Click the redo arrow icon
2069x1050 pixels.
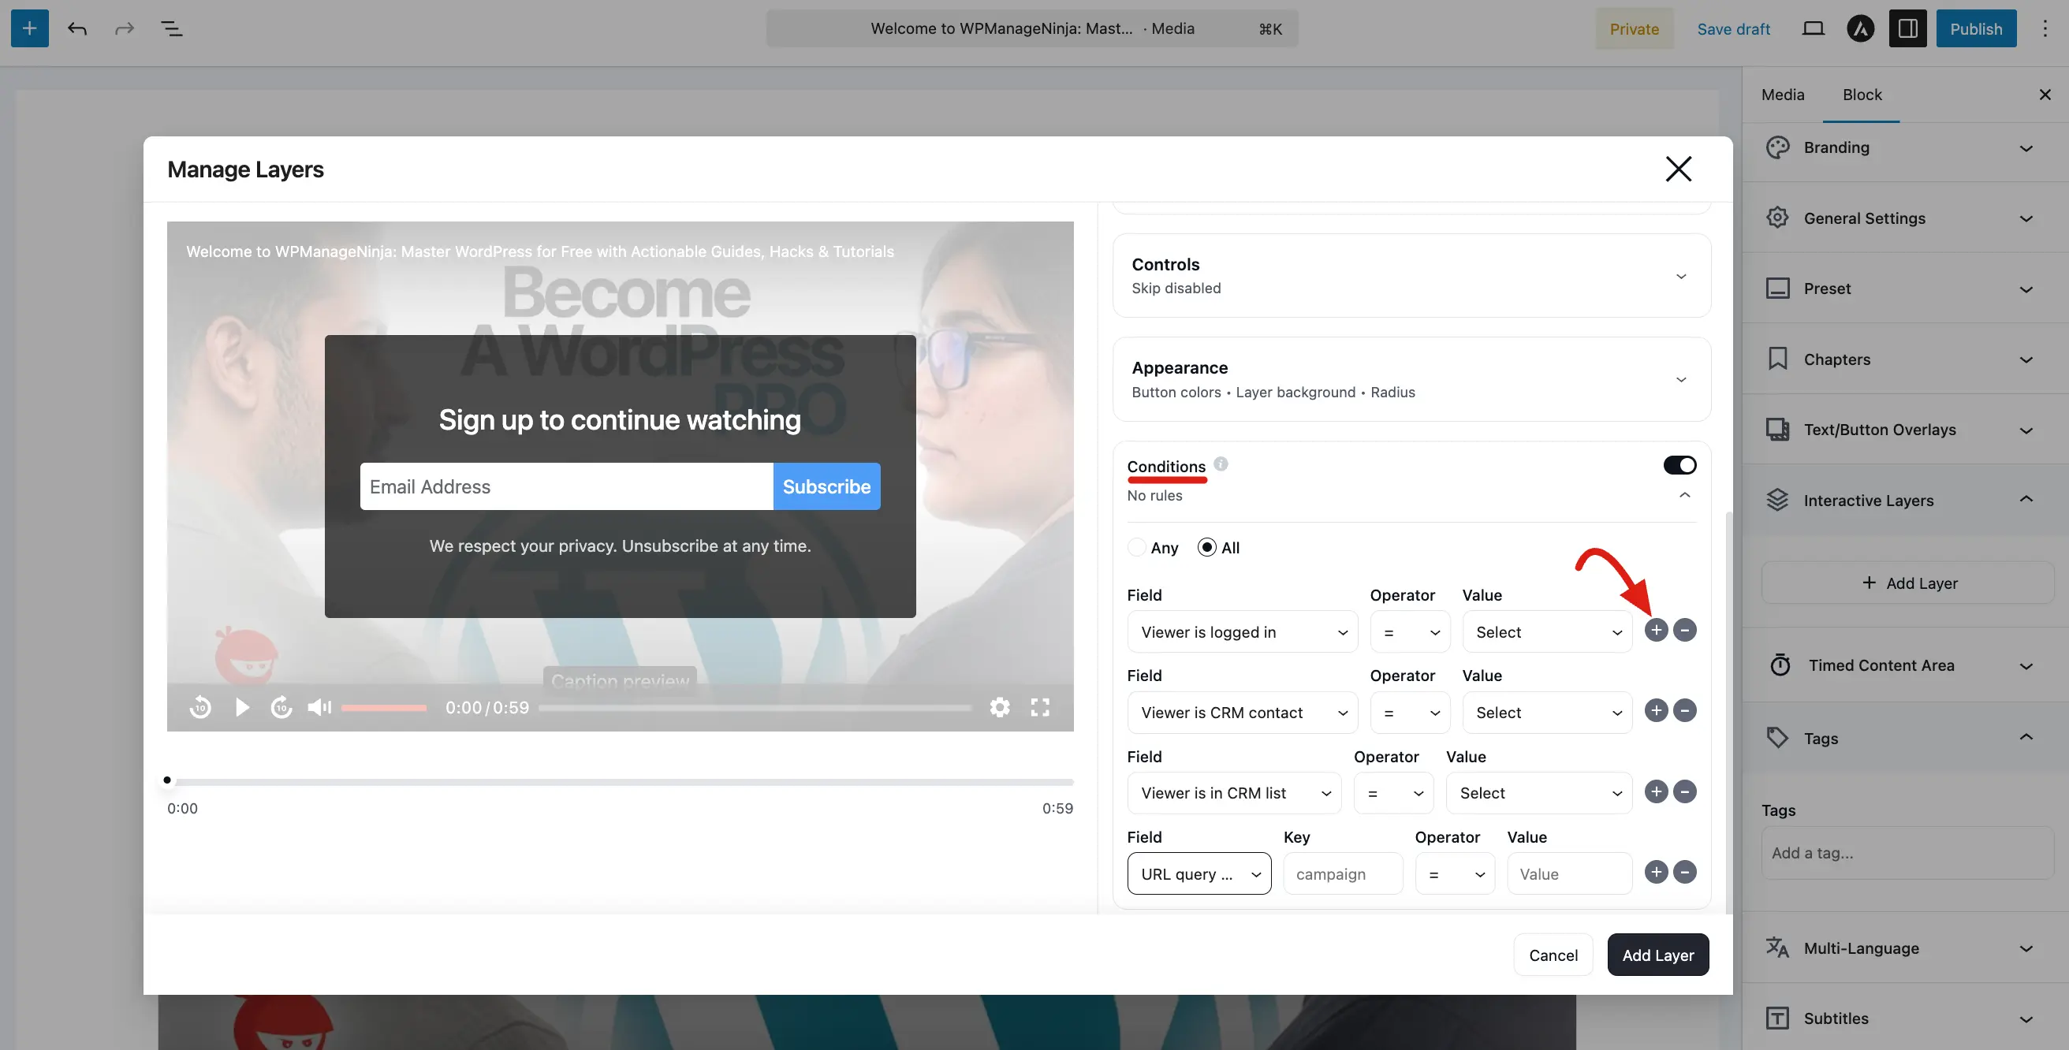[125, 29]
